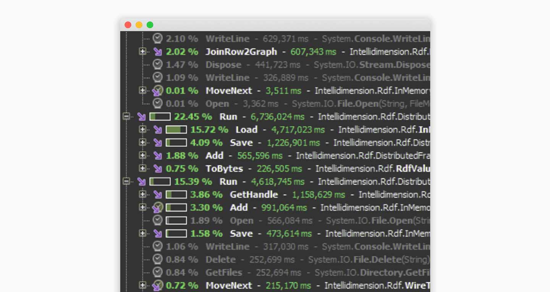Click the clock icon beside Open 0.01 %
Image resolution: width=550 pixels, height=292 pixels.
click(x=158, y=103)
